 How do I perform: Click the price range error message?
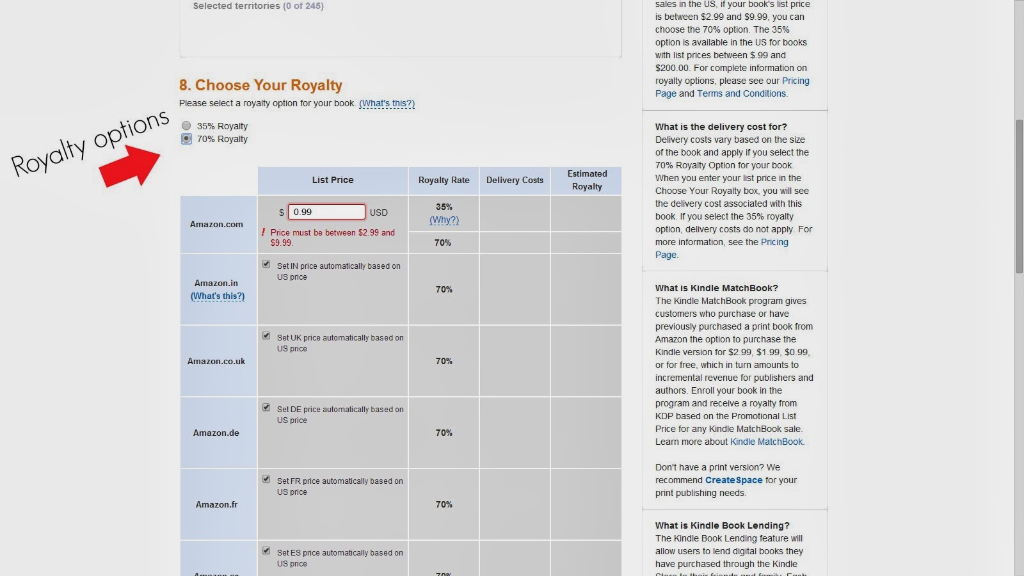[x=333, y=237]
